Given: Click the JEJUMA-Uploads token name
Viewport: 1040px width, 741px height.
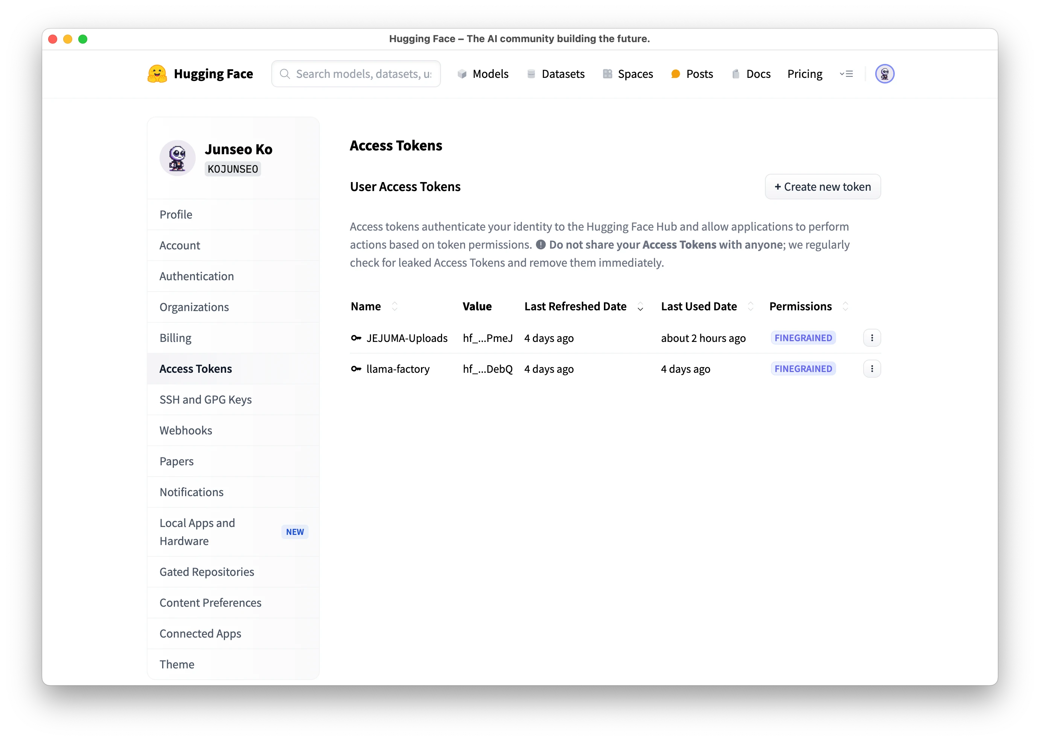Looking at the screenshot, I should click(407, 338).
